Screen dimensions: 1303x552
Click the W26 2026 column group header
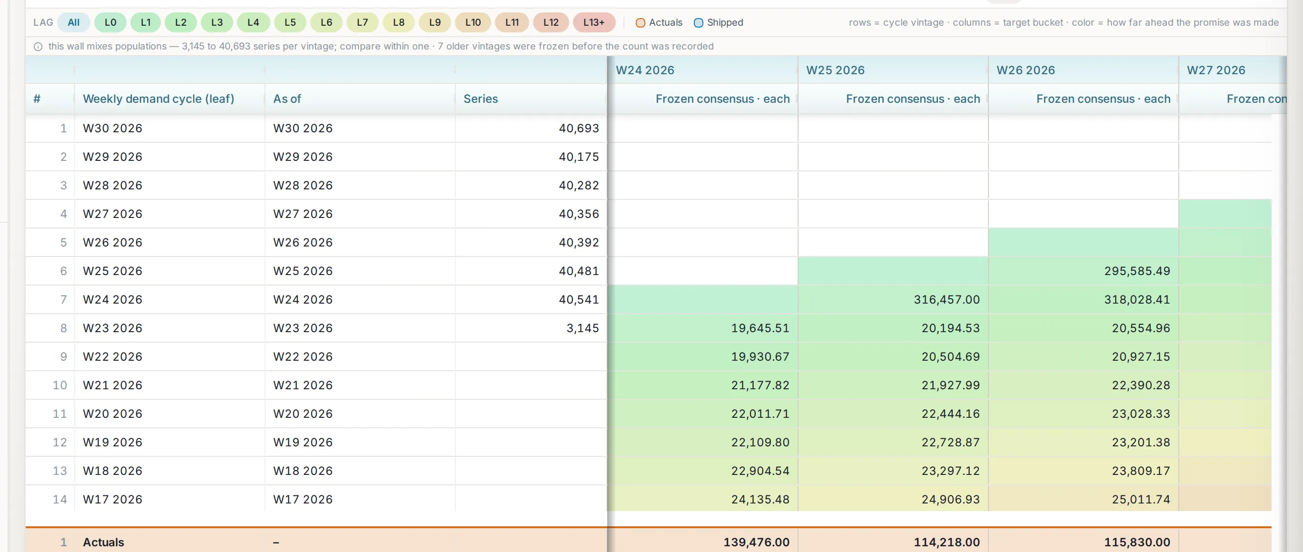pyautogui.click(x=1083, y=70)
